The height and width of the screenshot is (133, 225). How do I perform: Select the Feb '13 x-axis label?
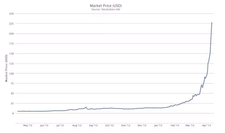[175, 125]
